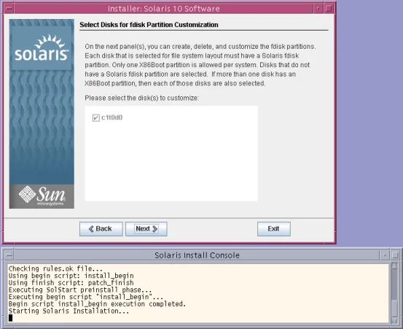Click 'Select Disks for fdisk Partition Customization' heading

pyautogui.click(x=149, y=25)
